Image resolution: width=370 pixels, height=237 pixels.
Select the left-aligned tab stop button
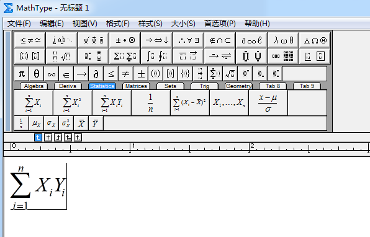(x=38, y=137)
